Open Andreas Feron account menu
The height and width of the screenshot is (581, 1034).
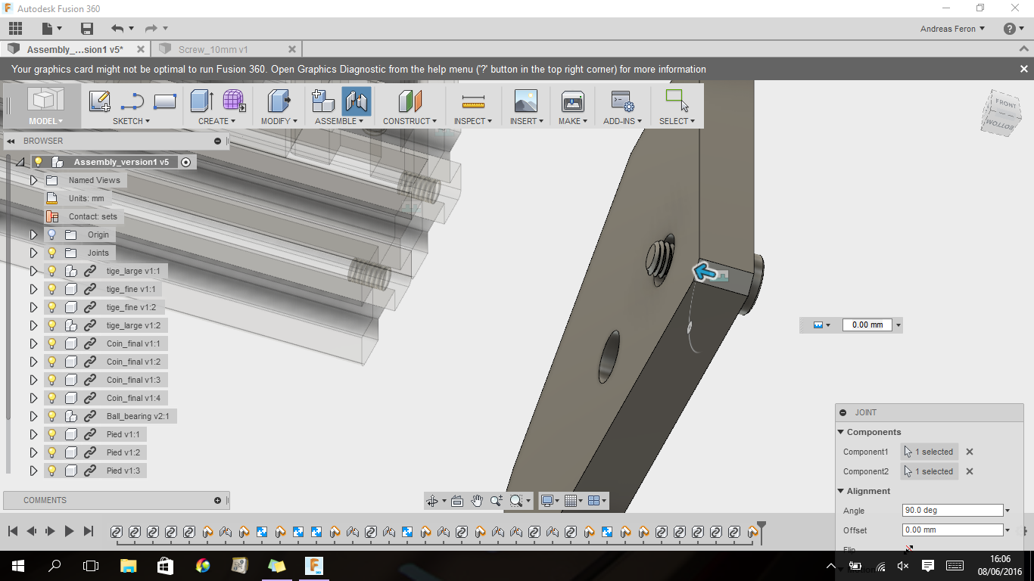pos(952,29)
